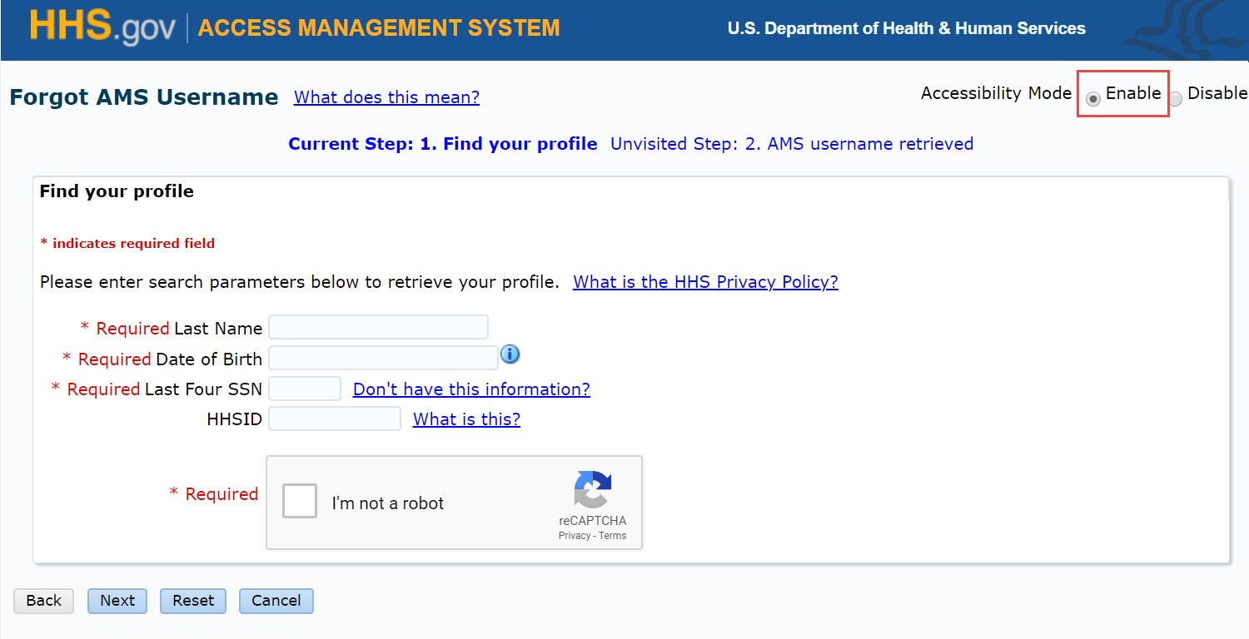This screenshot has width=1249, height=639.
Task: Click the Reset button
Action: [192, 600]
